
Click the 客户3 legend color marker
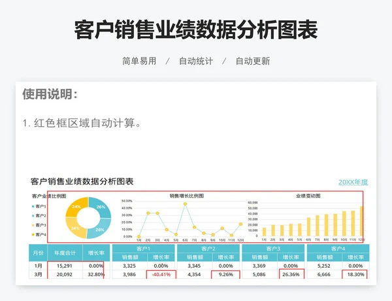coord(33,225)
